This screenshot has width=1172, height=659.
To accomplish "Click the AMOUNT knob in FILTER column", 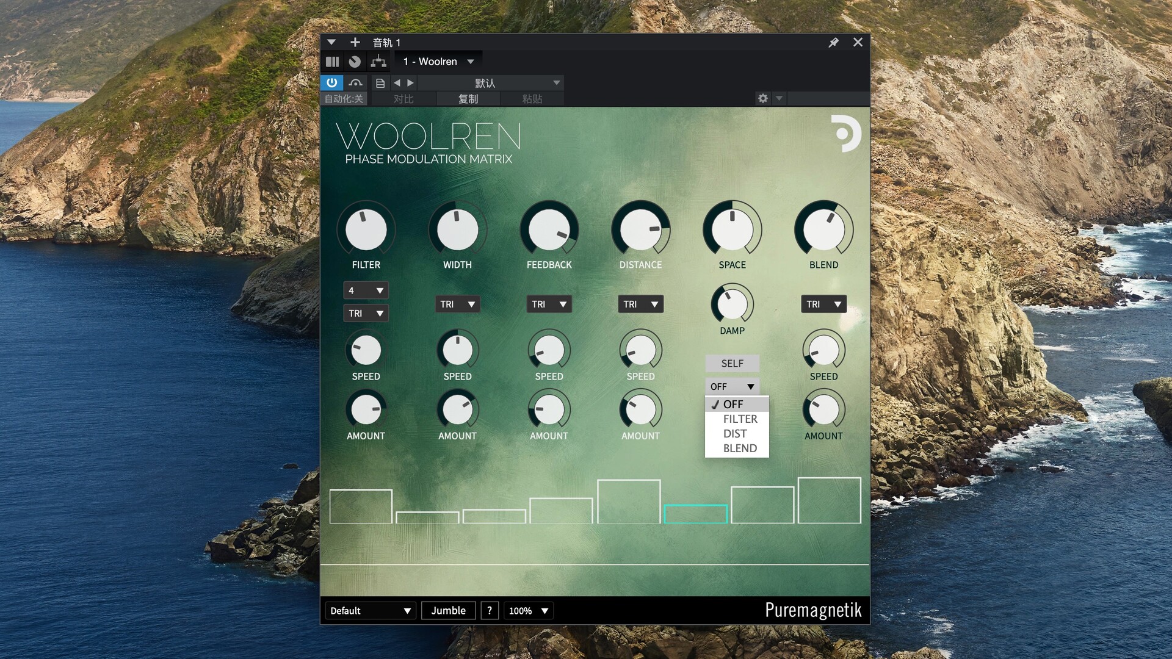I will [366, 409].
